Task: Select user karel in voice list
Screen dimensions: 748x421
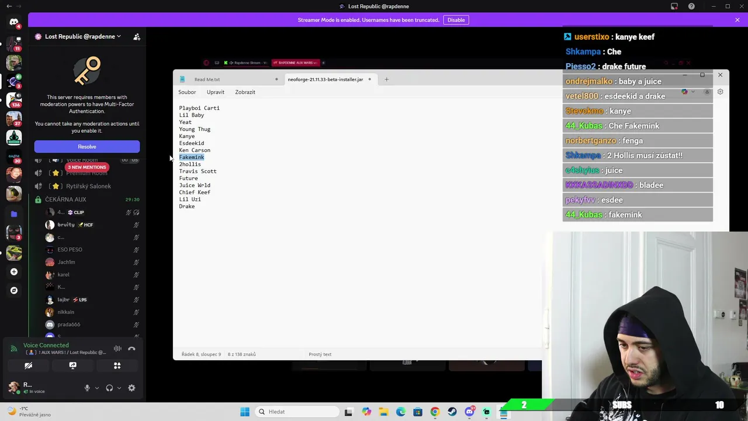Action: click(63, 274)
